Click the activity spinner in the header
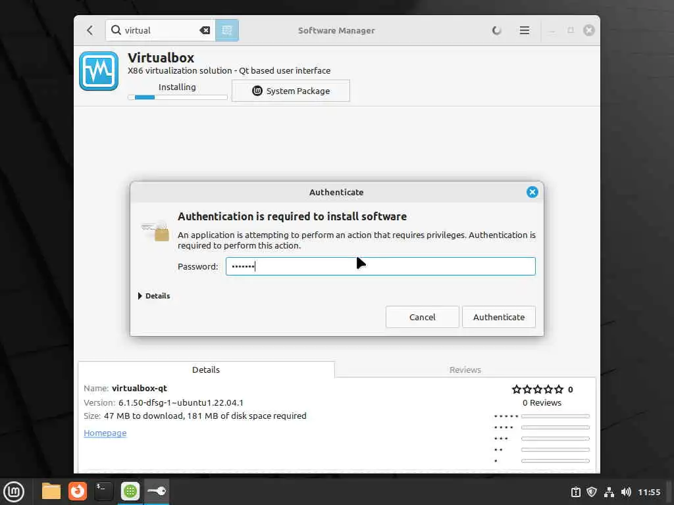674x505 pixels. (496, 30)
